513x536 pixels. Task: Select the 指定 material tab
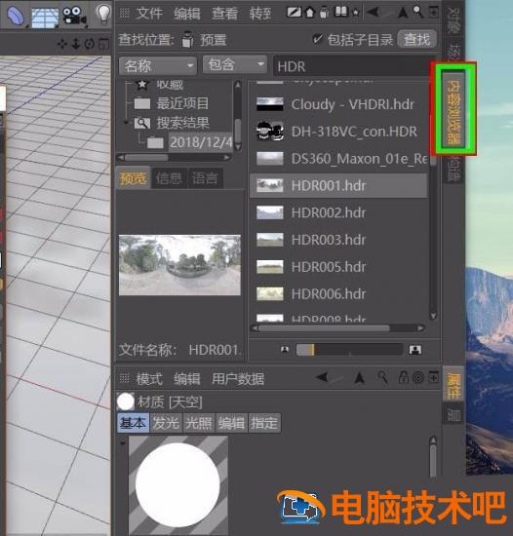264,423
